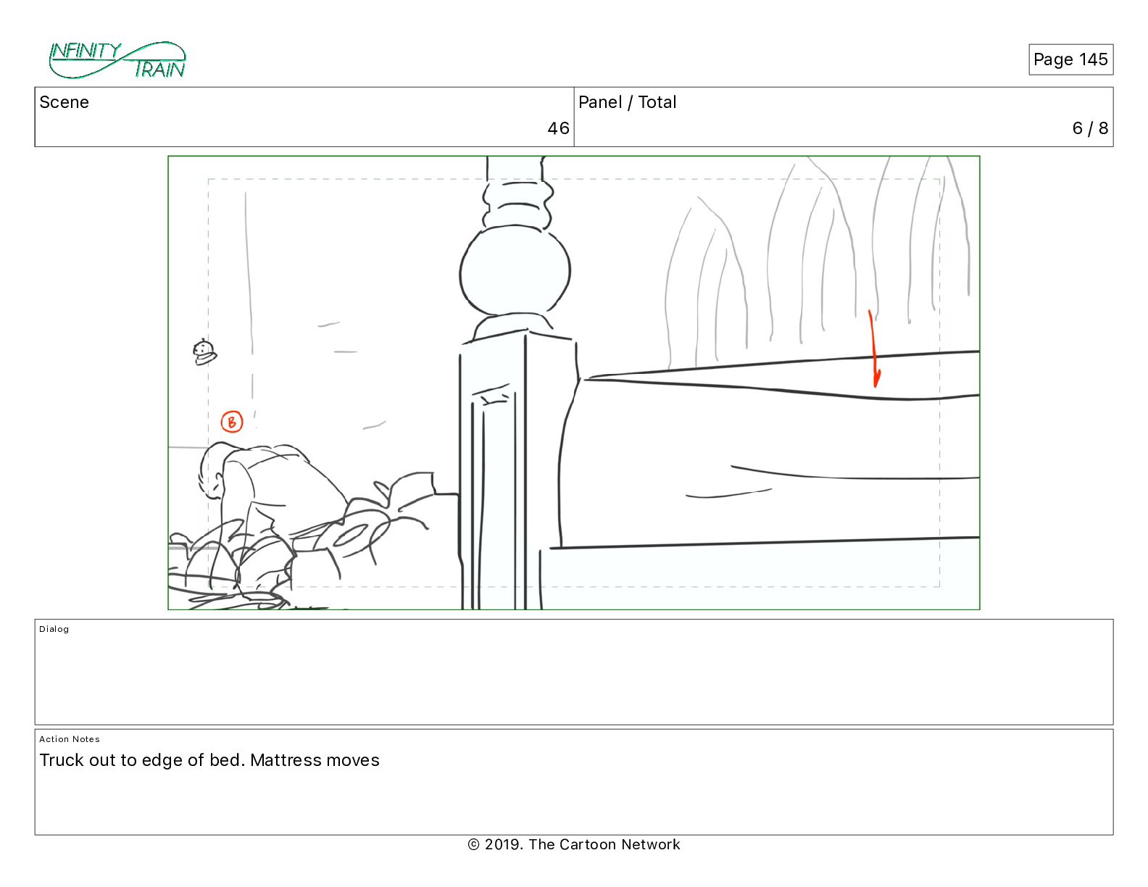Click the red downward arrow on mattress

tap(874, 349)
